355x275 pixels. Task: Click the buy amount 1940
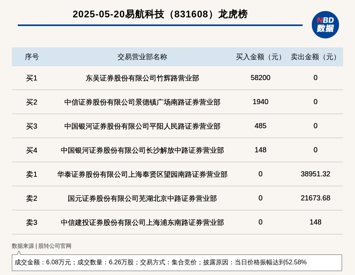point(260,102)
